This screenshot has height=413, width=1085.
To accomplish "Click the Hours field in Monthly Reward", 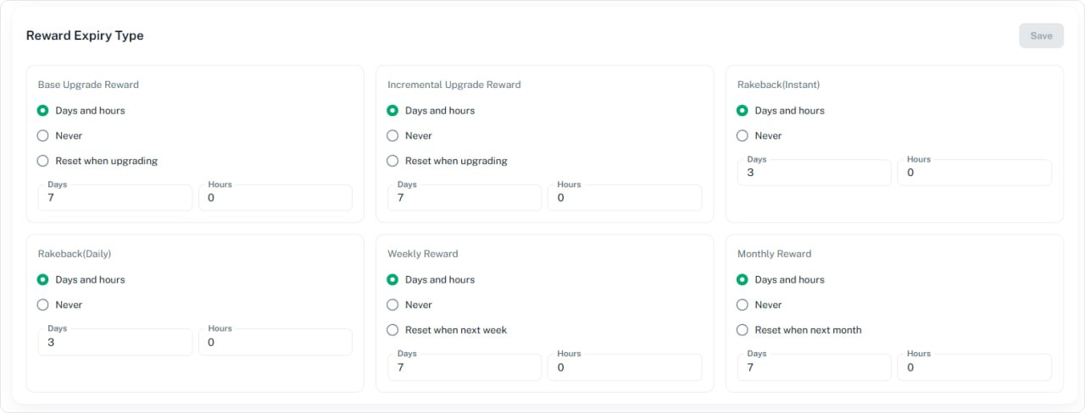I will coord(975,367).
